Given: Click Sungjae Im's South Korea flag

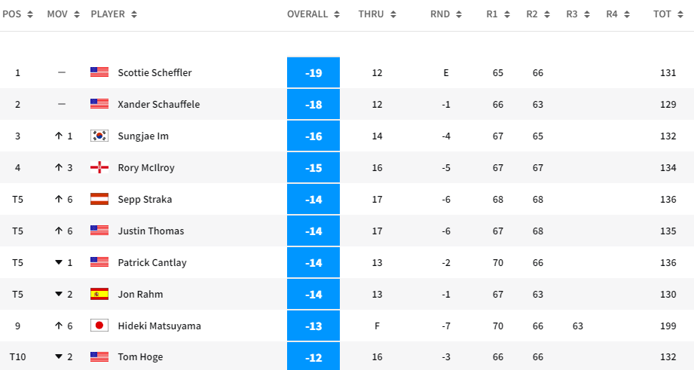Looking at the screenshot, I should click(99, 136).
